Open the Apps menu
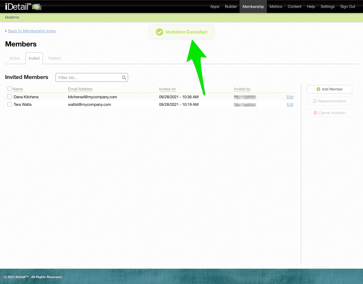 (x=215, y=6)
